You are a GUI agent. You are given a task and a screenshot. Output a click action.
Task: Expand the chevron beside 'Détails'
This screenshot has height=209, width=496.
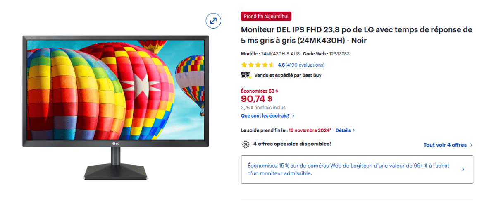point(353,130)
